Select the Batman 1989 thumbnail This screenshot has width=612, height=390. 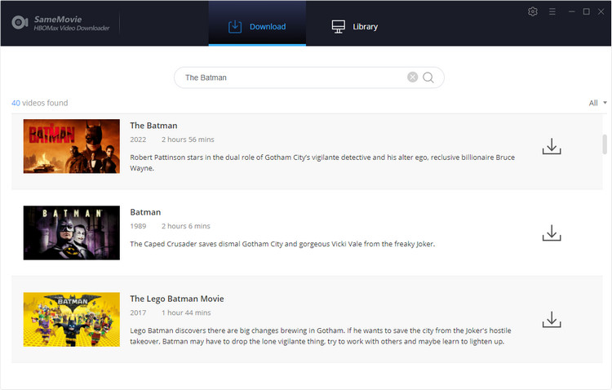pyautogui.click(x=72, y=233)
